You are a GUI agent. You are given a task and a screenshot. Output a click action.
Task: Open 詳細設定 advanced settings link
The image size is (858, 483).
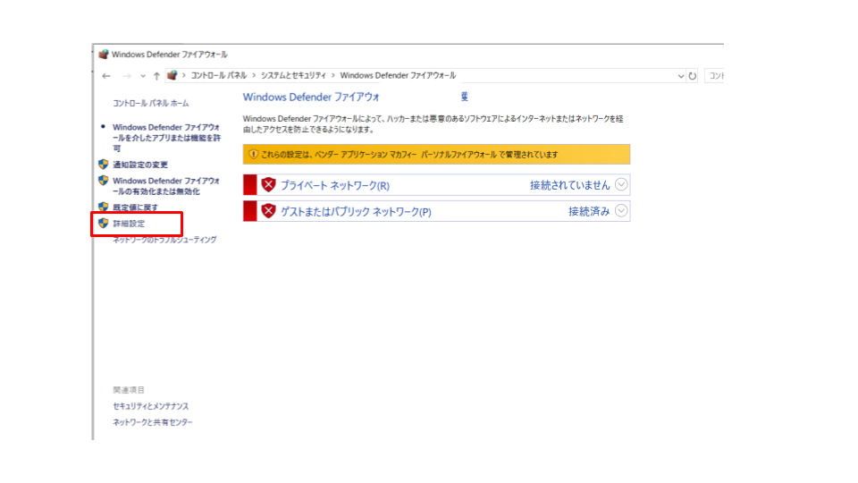[x=129, y=224]
